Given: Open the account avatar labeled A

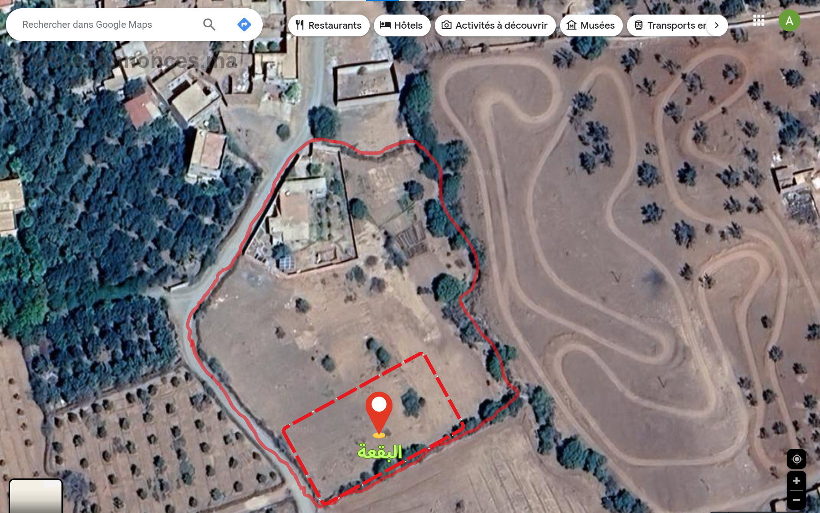Looking at the screenshot, I should tap(789, 21).
